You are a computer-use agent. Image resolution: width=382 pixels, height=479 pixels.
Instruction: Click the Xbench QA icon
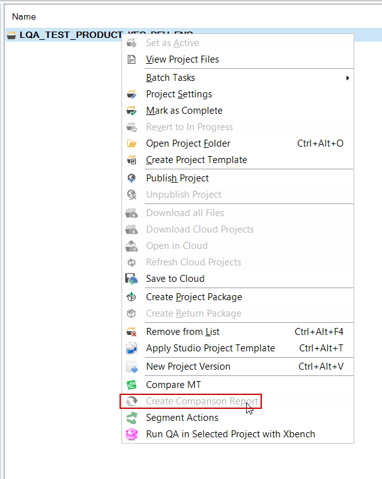(x=132, y=434)
